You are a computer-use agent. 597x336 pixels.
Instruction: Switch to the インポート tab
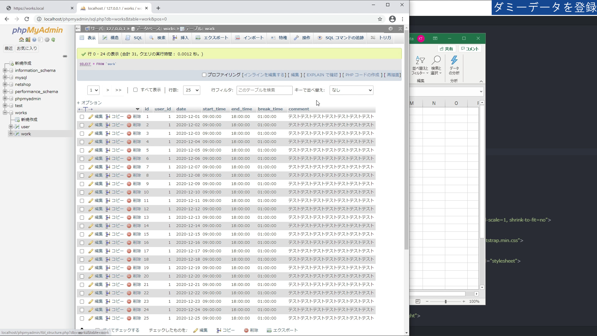(x=250, y=38)
